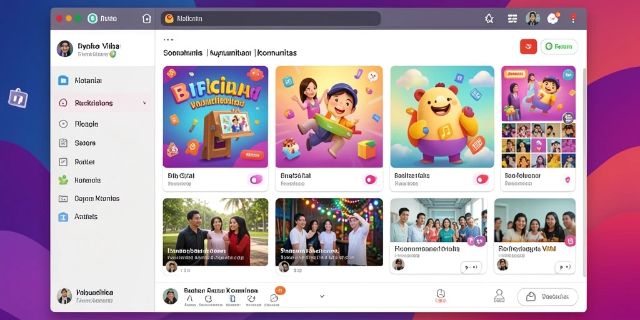The height and width of the screenshot is (320, 640).
Task: Toggle the switch on the Bib Oital card
Action: [256, 179]
